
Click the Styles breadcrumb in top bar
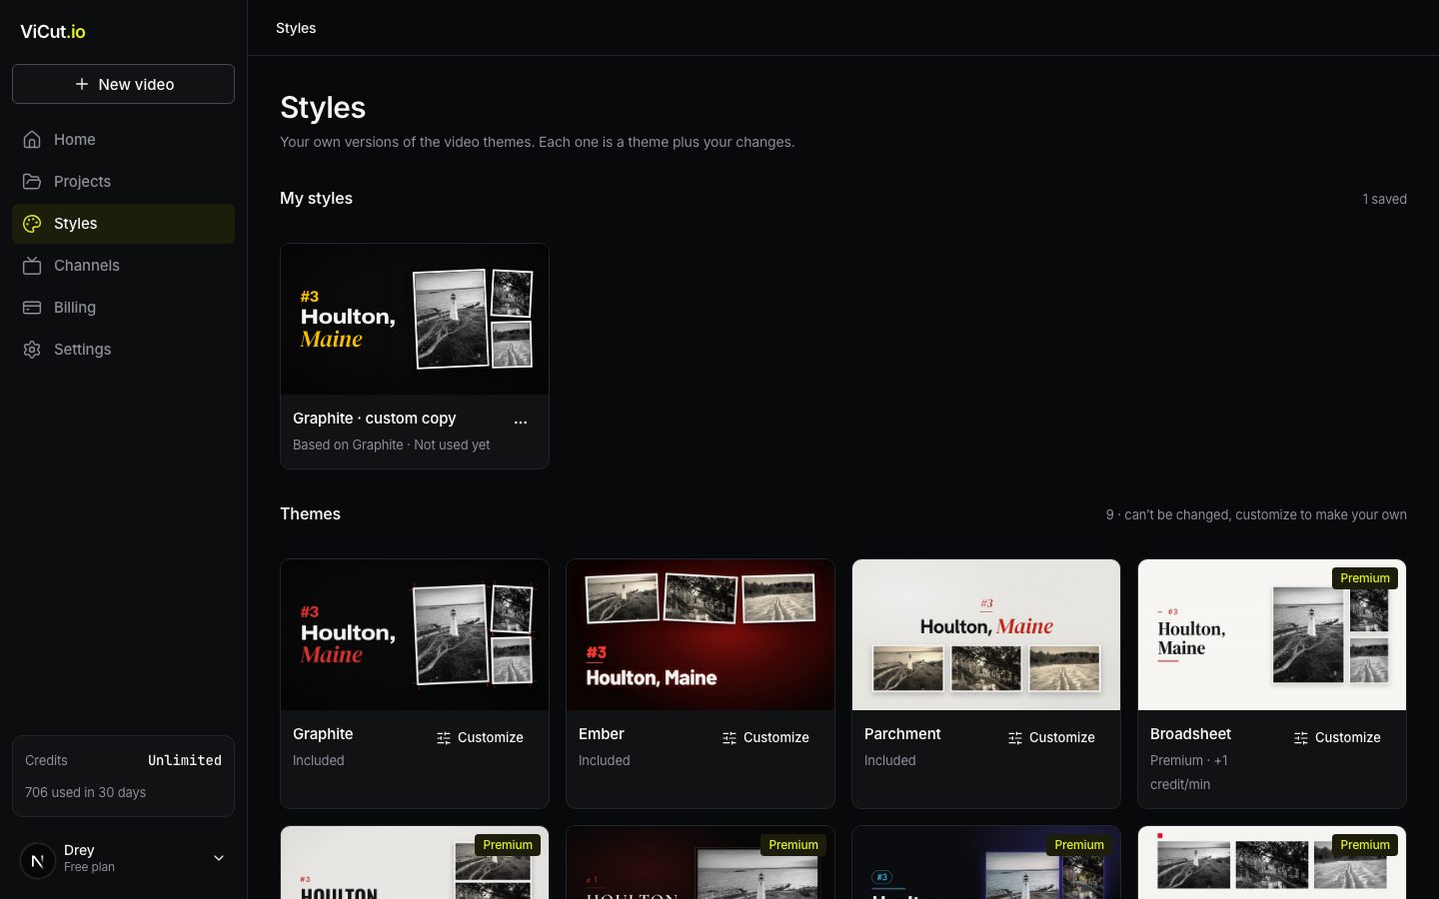[x=296, y=28]
